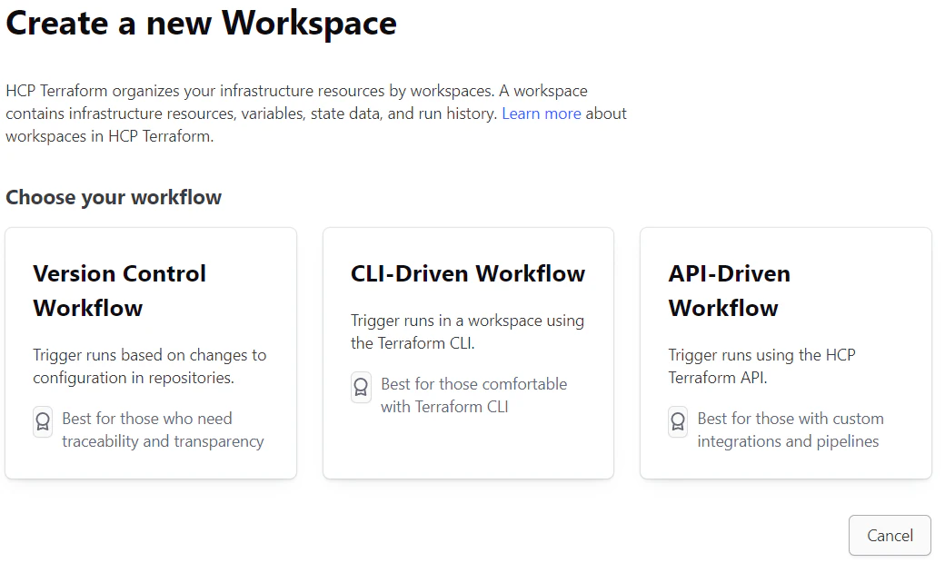Image resolution: width=945 pixels, height=563 pixels.
Task: Cancel workspace creation
Action: tap(890, 535)
